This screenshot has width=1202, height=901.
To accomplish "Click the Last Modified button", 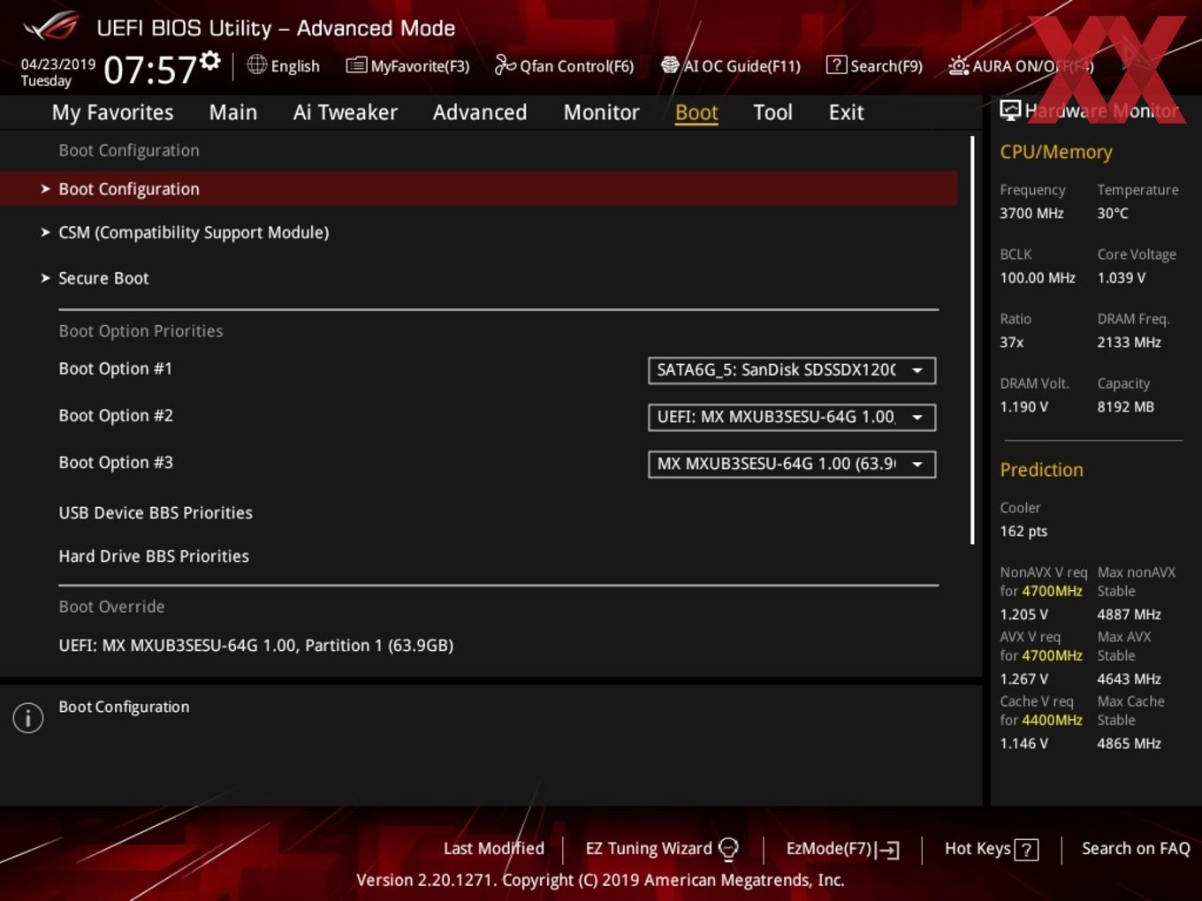I will pos(494,849).
